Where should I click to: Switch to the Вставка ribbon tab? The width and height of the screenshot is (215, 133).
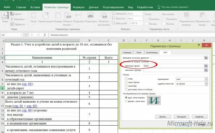click(x=35, y=7)
